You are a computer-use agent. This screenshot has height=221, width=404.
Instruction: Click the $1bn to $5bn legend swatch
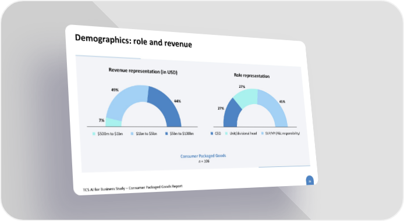[132, 134]
